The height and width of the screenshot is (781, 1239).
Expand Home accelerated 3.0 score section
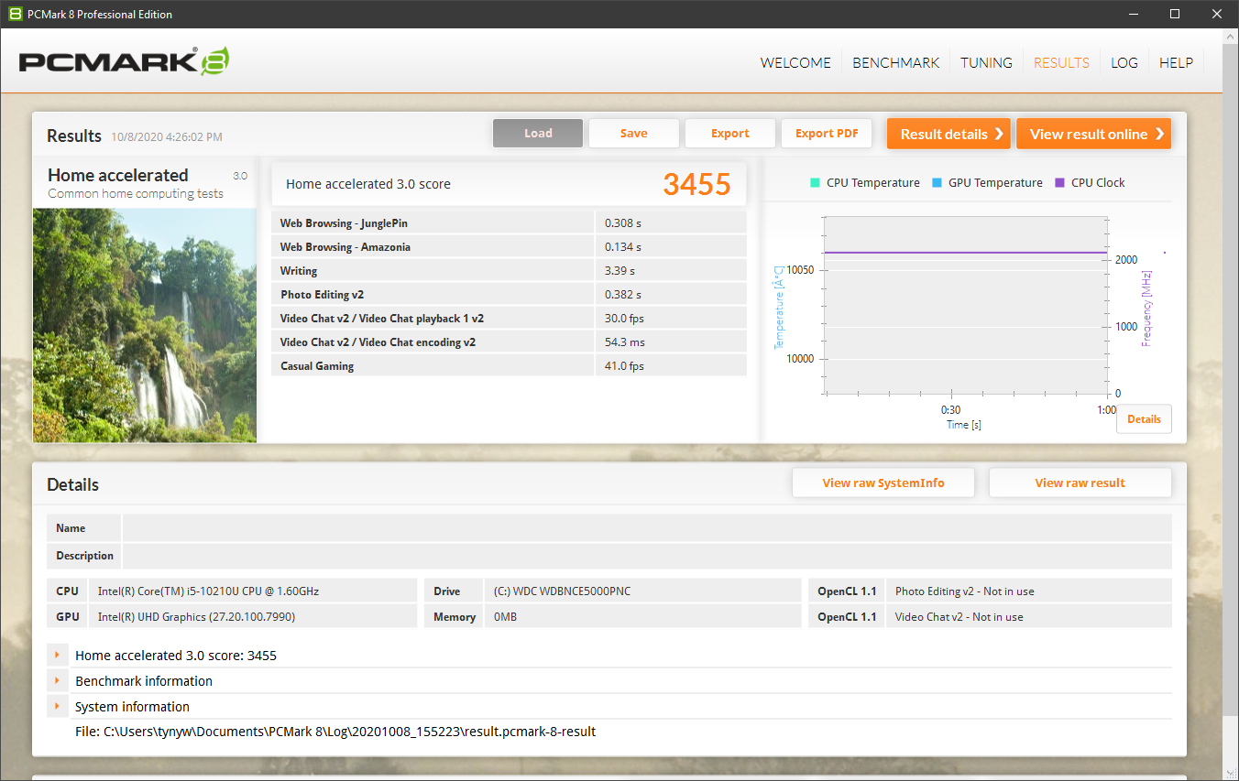pos(57,655)
